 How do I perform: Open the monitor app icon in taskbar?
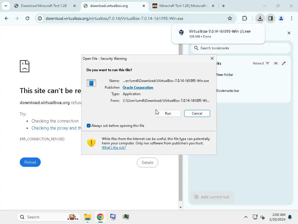(113, 217)
